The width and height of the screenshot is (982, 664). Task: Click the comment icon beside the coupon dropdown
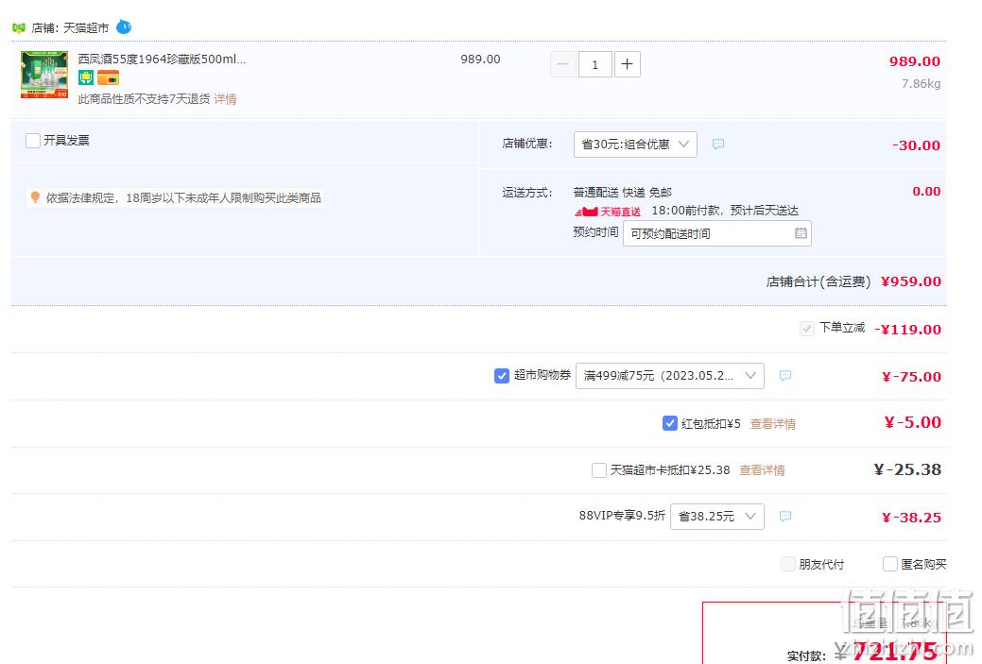coord(784,376)
